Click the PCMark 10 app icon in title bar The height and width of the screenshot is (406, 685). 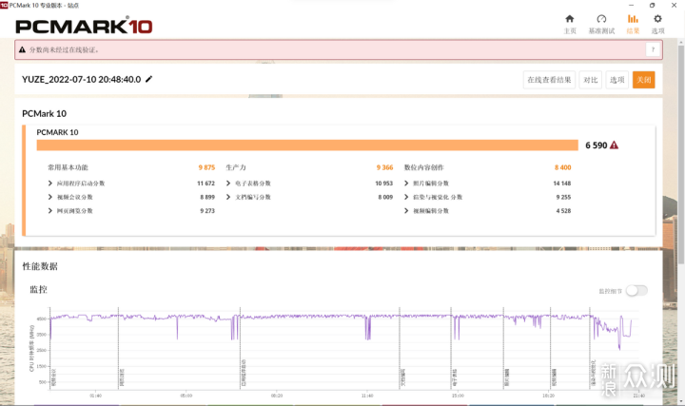pos(5,6)
